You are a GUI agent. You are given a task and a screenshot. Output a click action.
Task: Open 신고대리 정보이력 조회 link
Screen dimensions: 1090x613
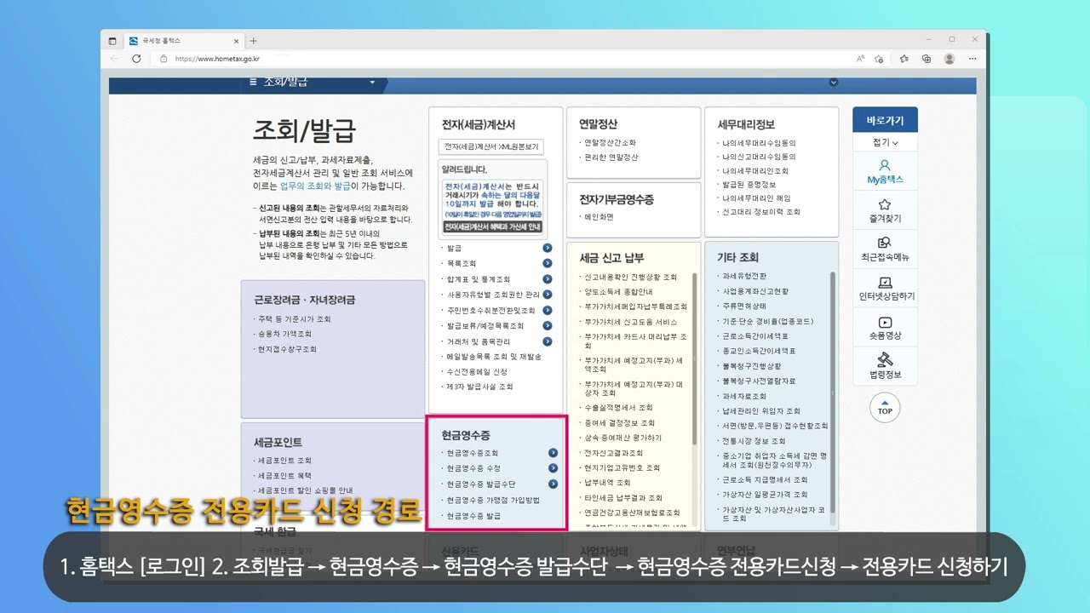click(x=761, y=212)
